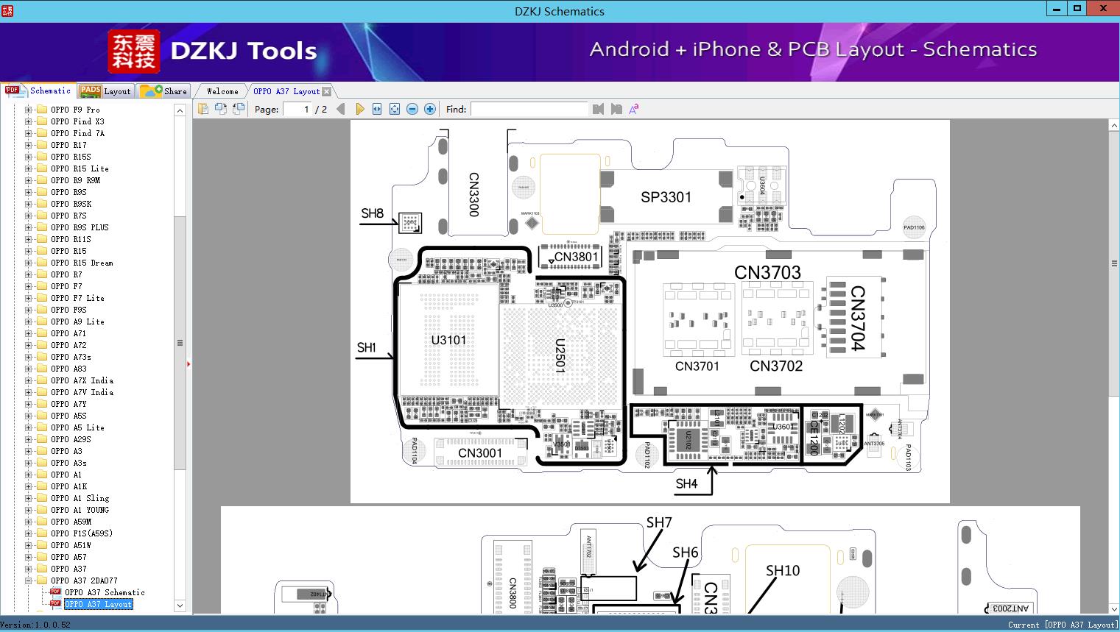Viewport: 1120px width, 632px height.
Task: Click the Find text field
Action: coord(529,109)
